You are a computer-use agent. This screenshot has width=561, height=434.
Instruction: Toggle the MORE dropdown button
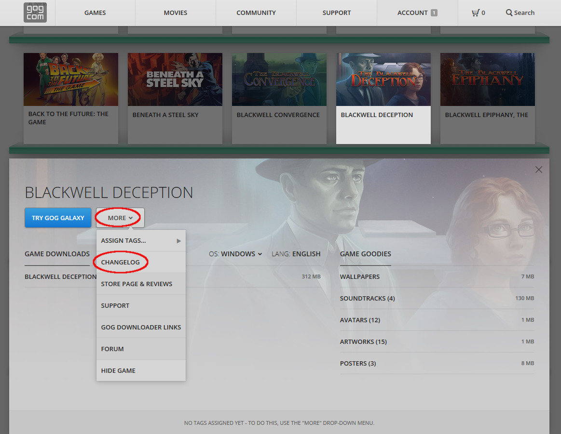(120, 218)
